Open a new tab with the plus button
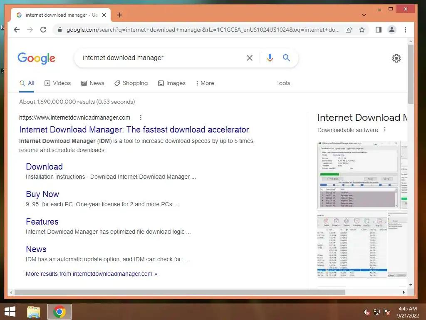This screenshot has height=320, width=426. click(120, 15)
